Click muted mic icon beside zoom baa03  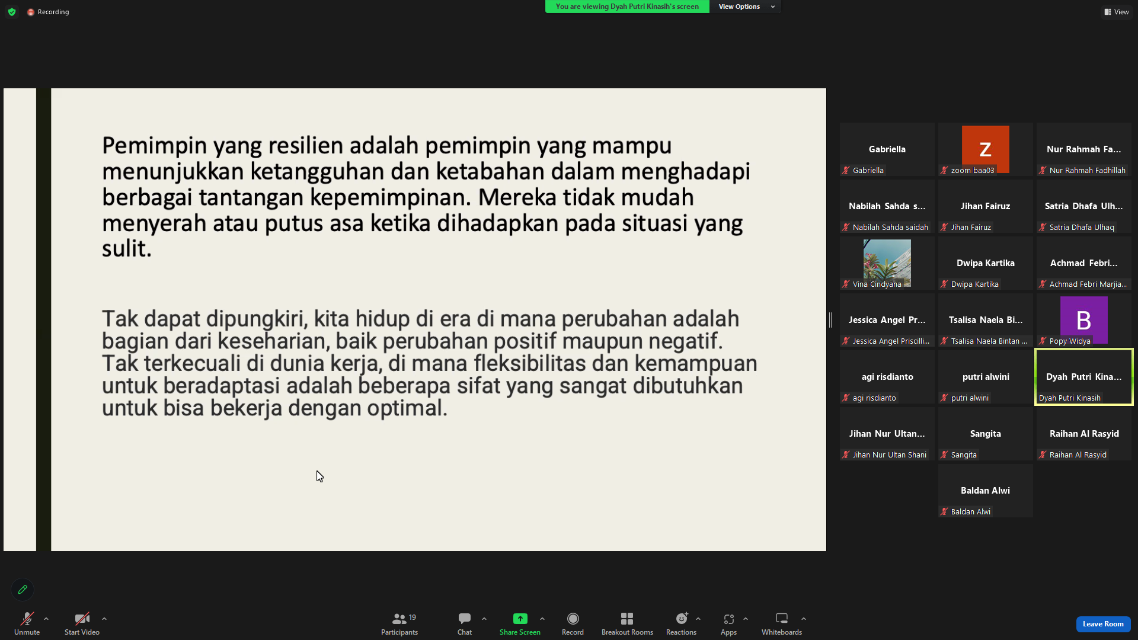click(x=944, y=170)
